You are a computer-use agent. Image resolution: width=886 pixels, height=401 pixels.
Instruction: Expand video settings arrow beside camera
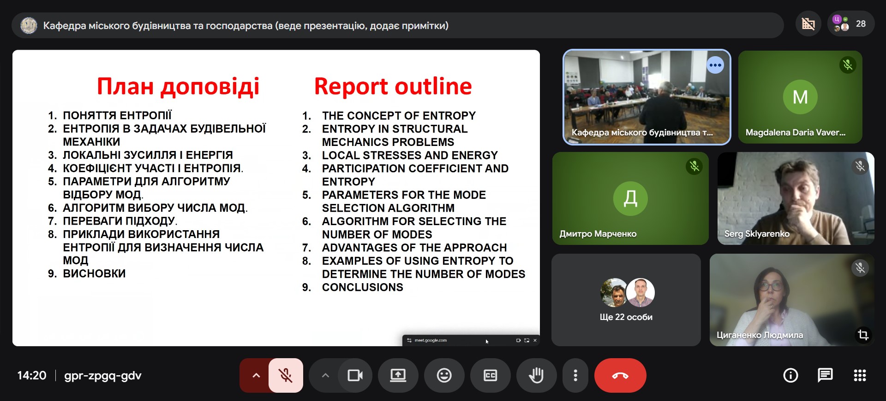pos(325,376)
